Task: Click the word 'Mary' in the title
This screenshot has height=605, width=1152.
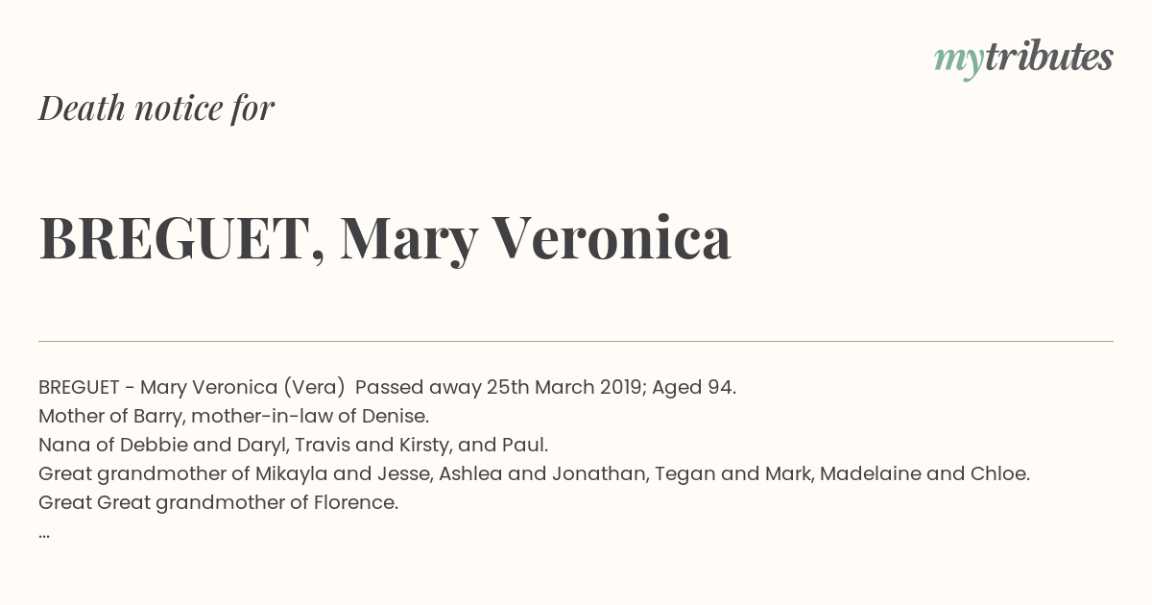Action: click(x=408, y=238)
